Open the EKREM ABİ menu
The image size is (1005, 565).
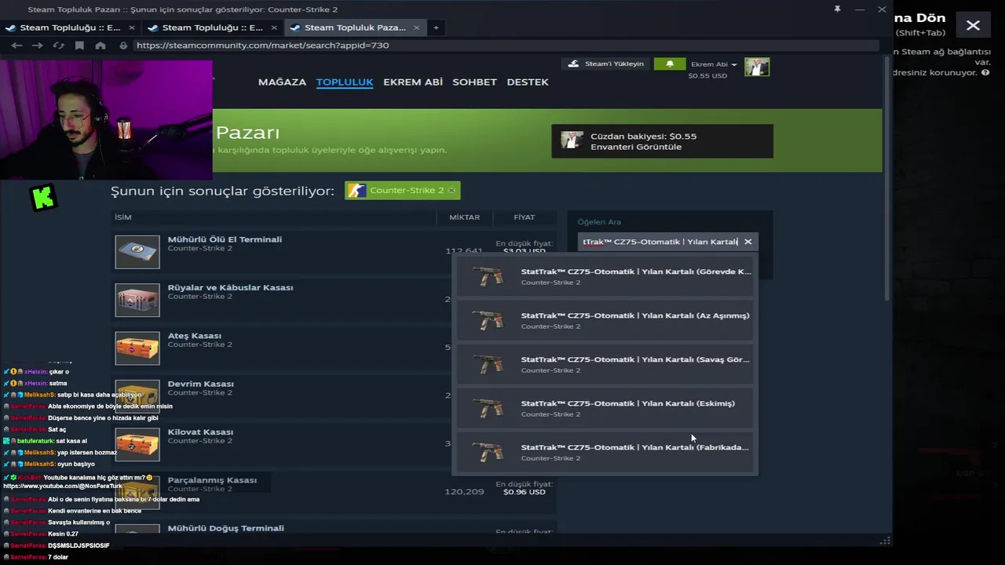tap(413, 82)
